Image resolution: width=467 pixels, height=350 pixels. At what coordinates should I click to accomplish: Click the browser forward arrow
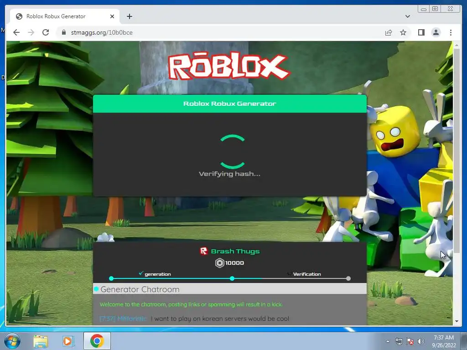pyautogui.click(x=31, y=32)
